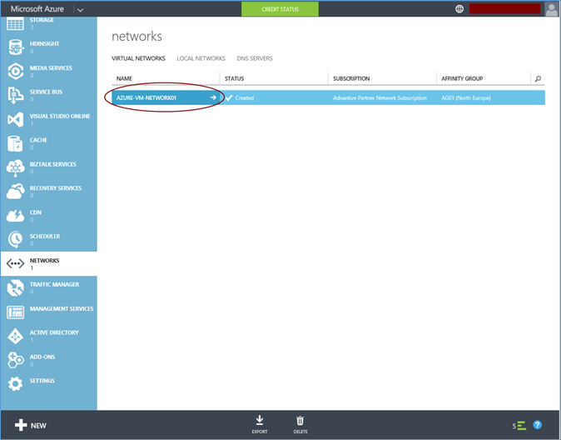Select the Visual Studio Online label
561x440 pixels.
60,116
